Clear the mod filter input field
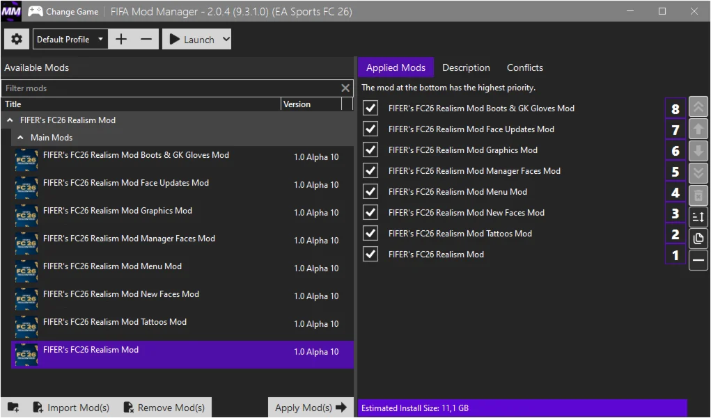Image resolution: width=711 pixels, height=418 pixels. [x=345, y=88]
